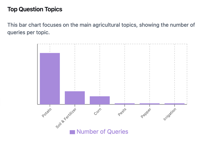Click the Pepper axis label

coord(146,113)
